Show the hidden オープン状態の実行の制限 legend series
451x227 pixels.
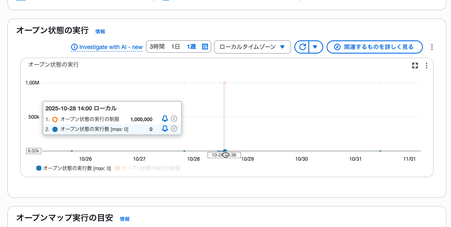point(150,168)
